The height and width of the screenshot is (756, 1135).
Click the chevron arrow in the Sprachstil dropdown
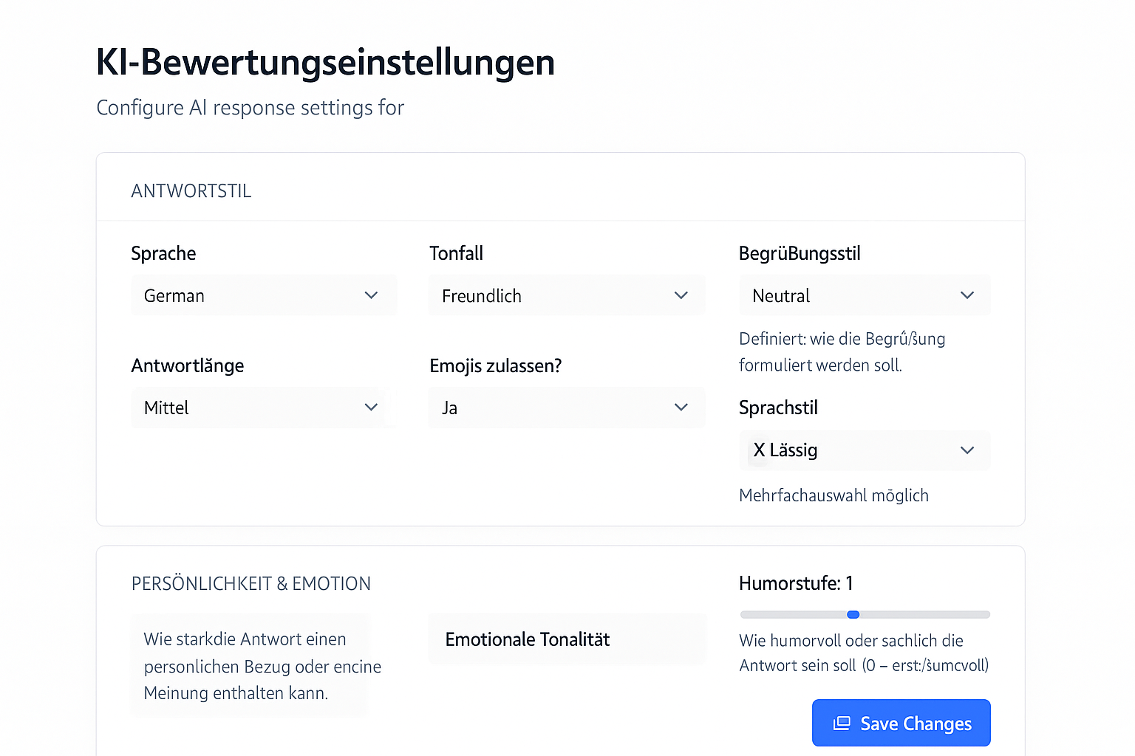pos(967,450)
